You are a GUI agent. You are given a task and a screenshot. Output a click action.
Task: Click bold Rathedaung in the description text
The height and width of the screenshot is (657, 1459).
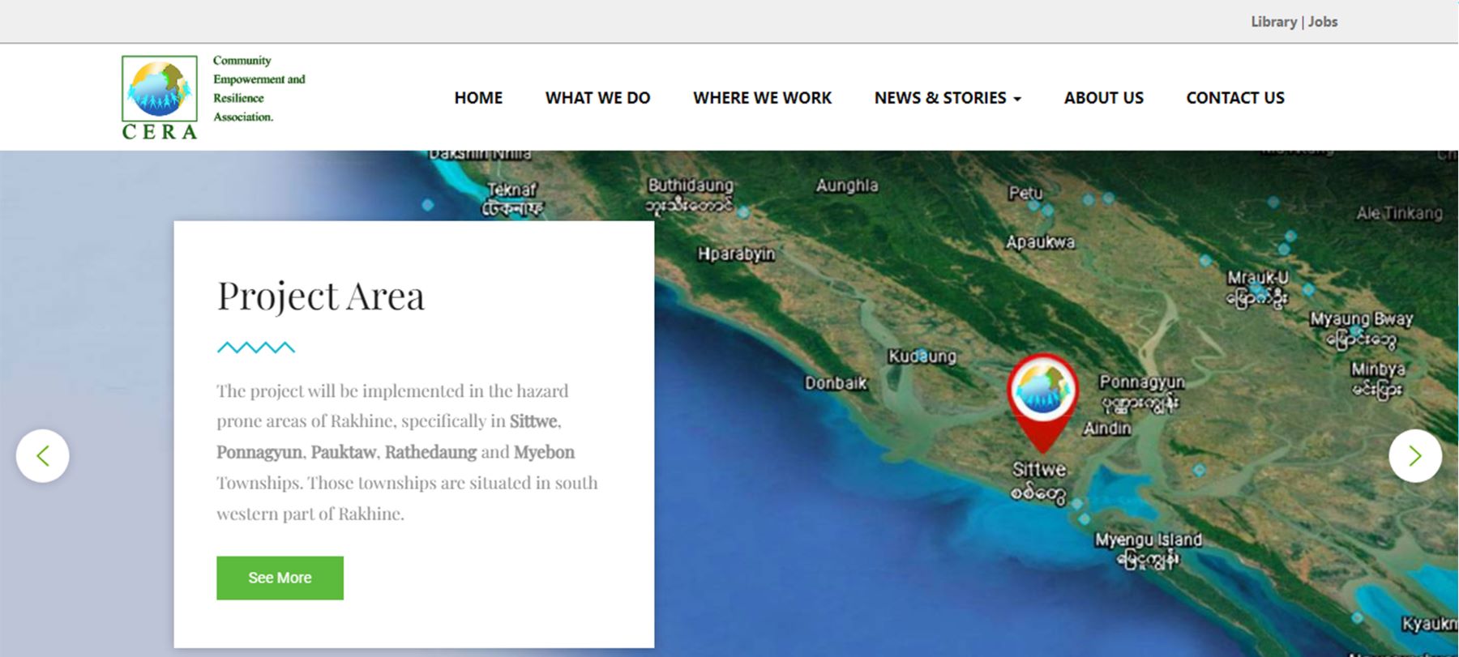(x=430, y=452)
